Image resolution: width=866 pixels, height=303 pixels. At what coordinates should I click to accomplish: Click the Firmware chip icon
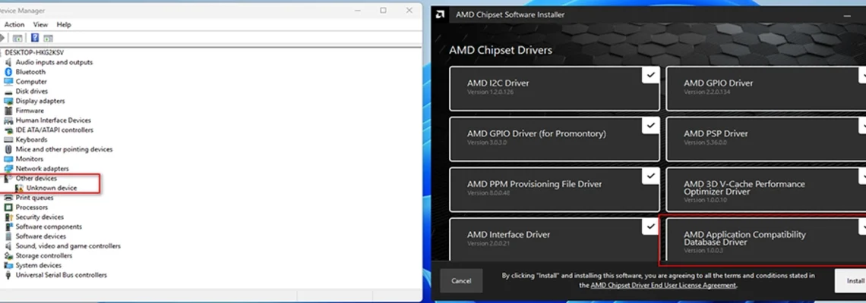coord(8,111)
